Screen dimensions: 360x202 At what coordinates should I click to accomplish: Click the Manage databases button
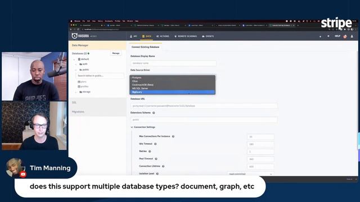[116, 53]
